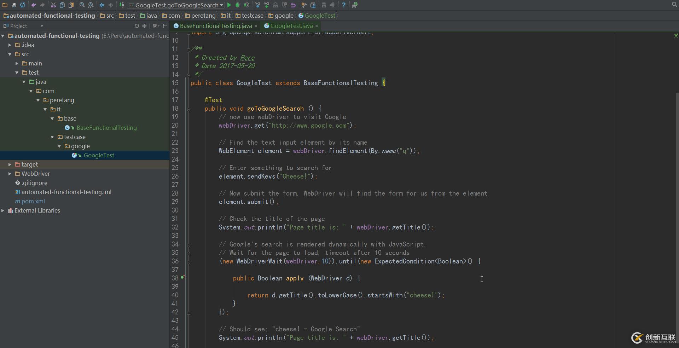Click the Synchronize refresh icon
This screenshot has height=348, width=679.
pos(23,5)
